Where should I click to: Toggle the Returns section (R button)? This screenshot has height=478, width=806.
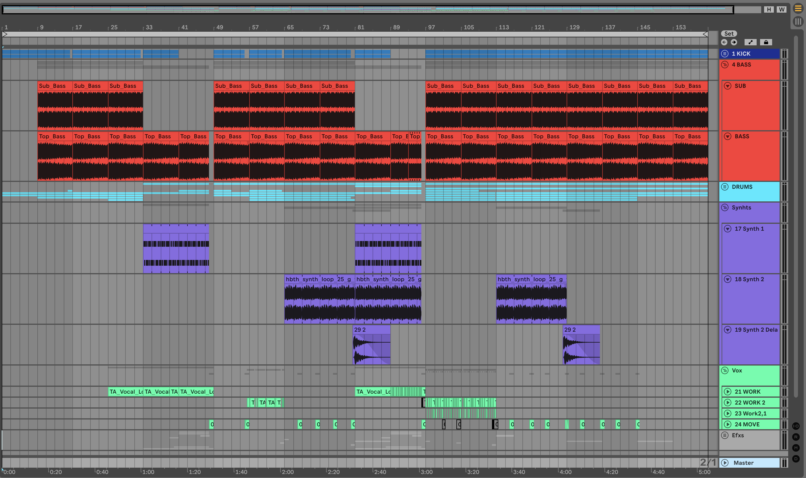(x=796, y=437)
